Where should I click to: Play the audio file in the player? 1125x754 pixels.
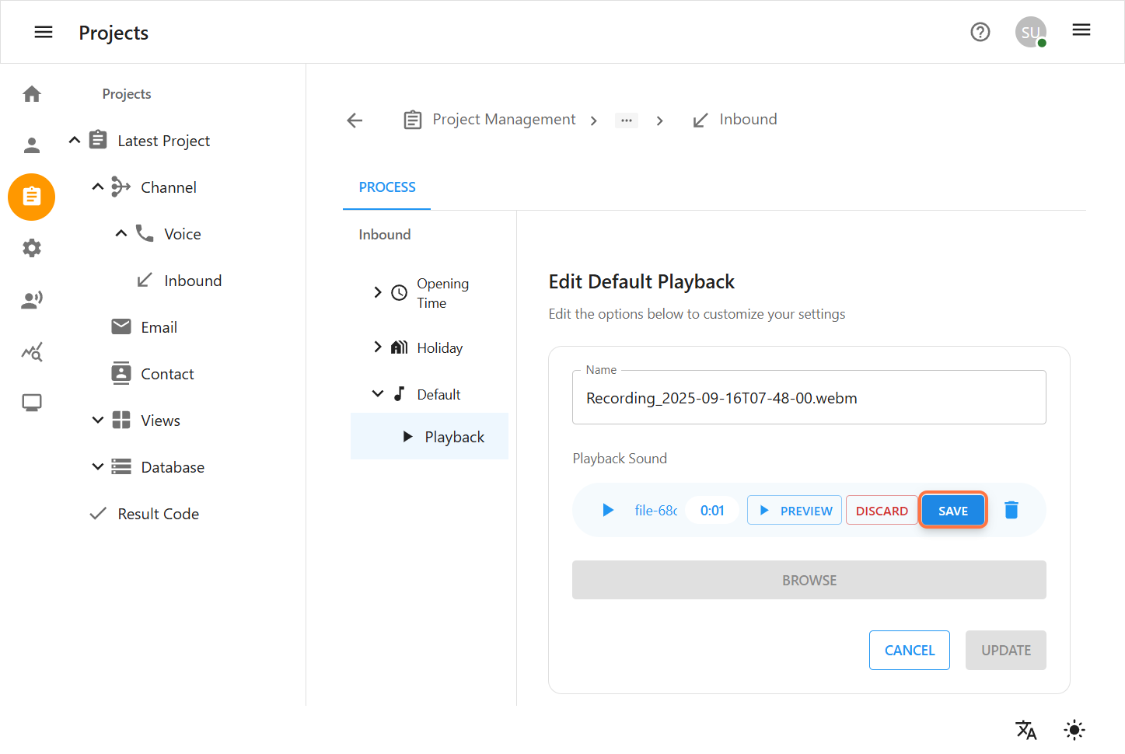pyautogui.click(x=608, y=510)
